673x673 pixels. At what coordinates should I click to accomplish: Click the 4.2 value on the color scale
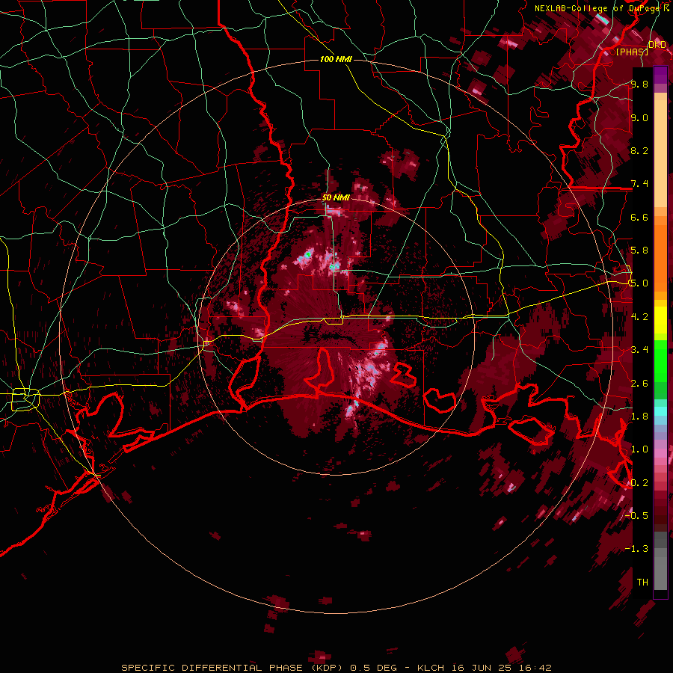tap(639, 316)
